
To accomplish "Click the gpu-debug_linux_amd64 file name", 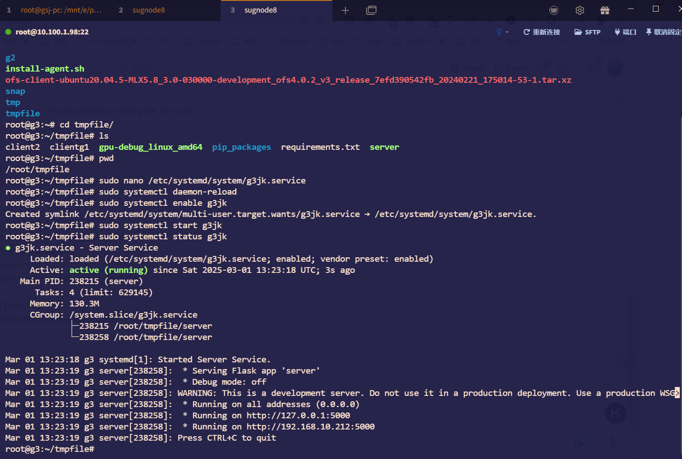I will (150, 147).
